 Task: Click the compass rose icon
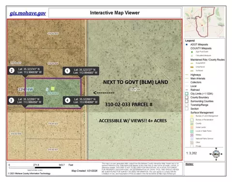[x=216, y=154]
